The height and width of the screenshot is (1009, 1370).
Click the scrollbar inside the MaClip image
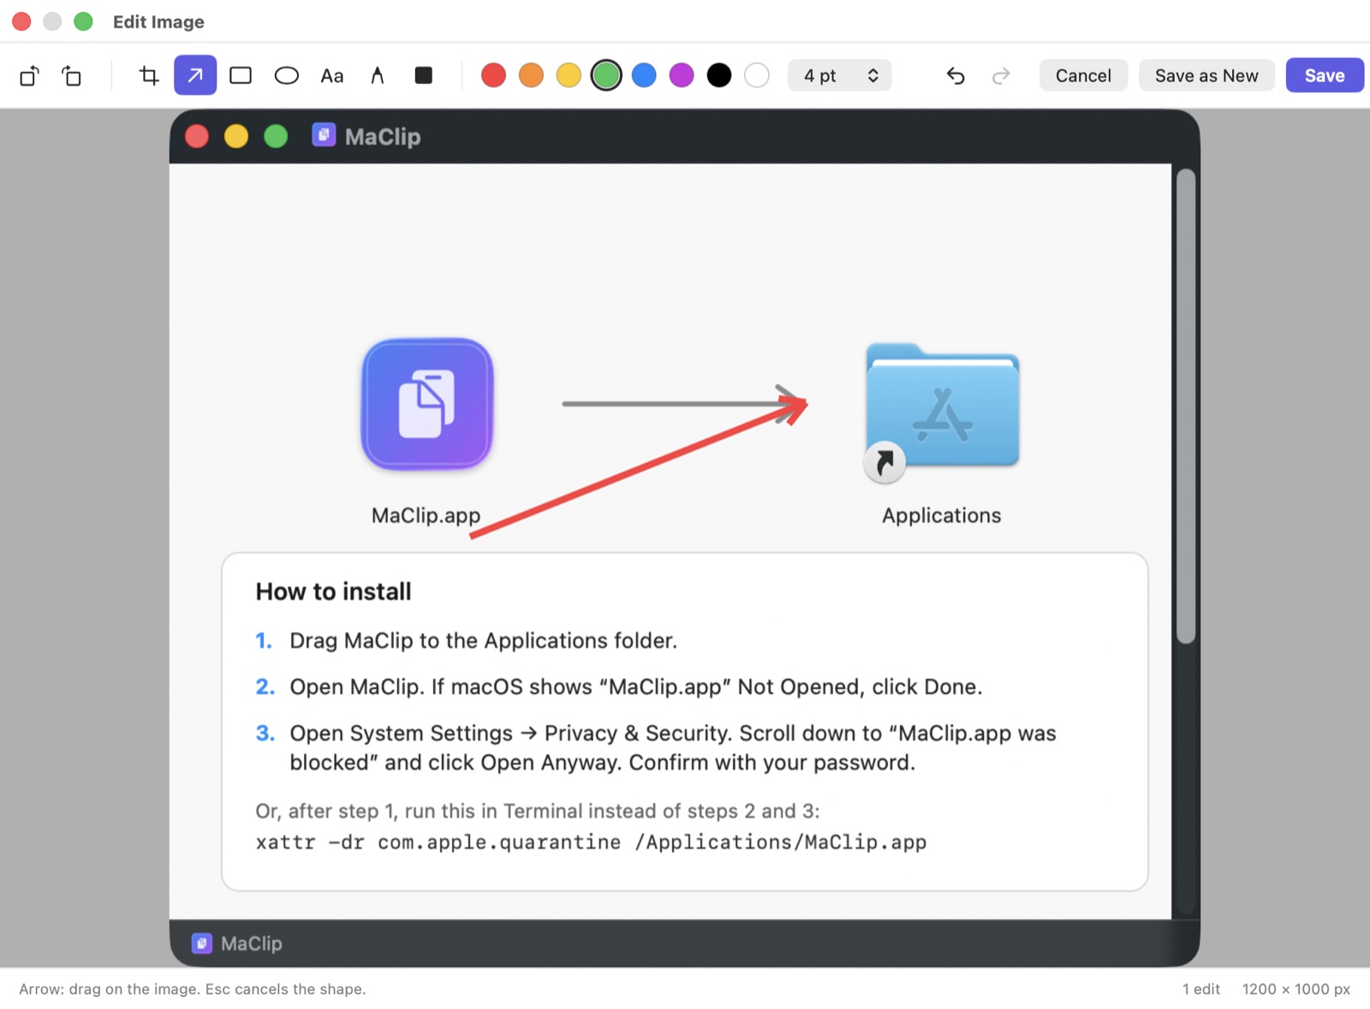point(1185,406)
